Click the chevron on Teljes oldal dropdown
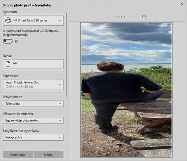The width and height of the screenshot is (187, 161). point(60,103)
